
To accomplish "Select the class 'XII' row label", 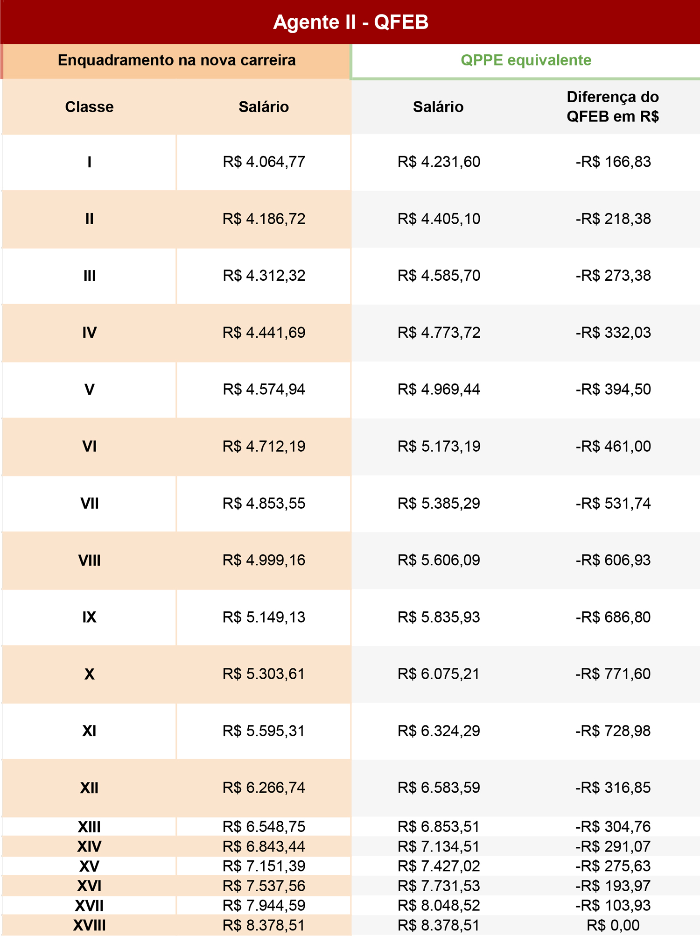I will point(89,788).
